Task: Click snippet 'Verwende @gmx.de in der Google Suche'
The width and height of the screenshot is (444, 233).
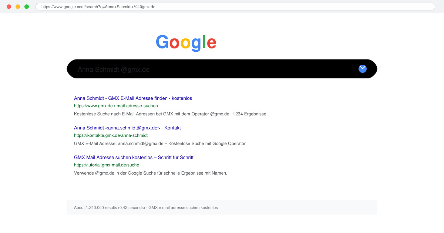Action: [150, 173]
